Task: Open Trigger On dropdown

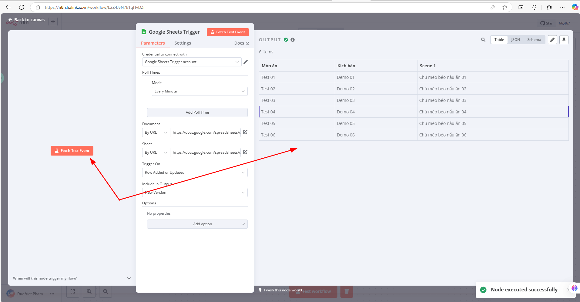Action: pos(195,173)
